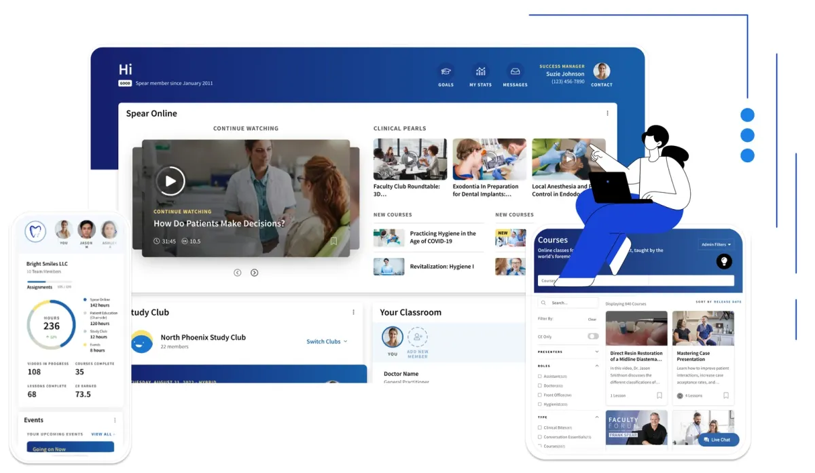Toggle the CE Only switch
The width and height of the screenshot is (815, 473).
[x=593, y=336]
